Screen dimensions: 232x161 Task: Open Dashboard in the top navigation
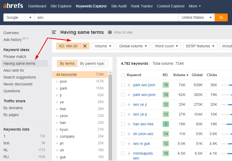[37, 6]
